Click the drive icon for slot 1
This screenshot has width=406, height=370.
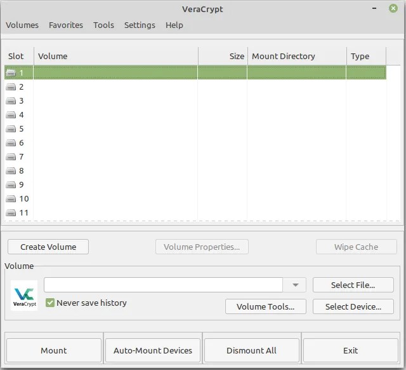coord(11,73)
